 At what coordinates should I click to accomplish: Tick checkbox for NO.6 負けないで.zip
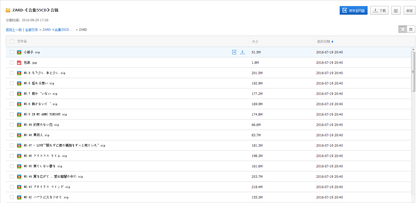[x=12, y=104]
